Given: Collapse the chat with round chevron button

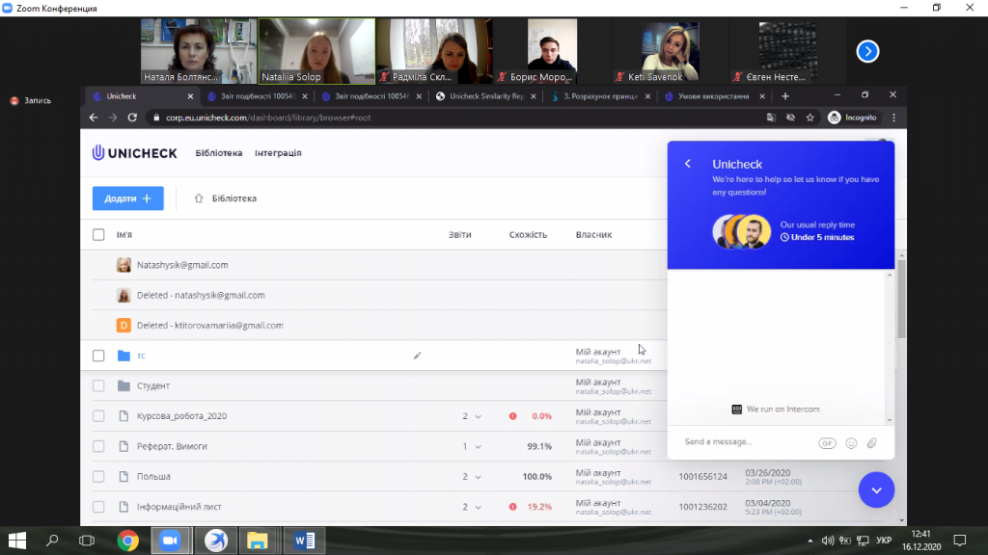Looking at the screenshot, I should [876, 489].
